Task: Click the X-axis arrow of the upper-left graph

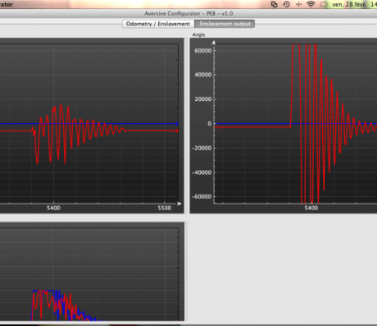Action: click(x=179, y=204)
